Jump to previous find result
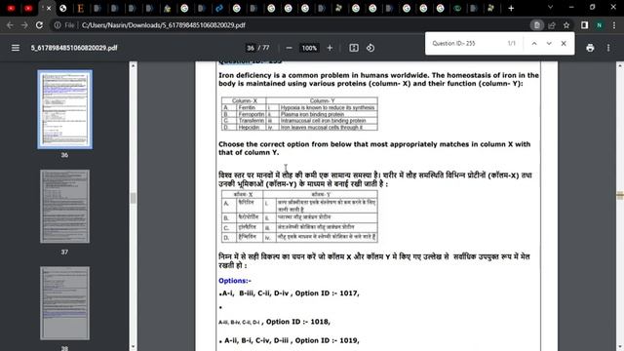 [x=534, y=43]
